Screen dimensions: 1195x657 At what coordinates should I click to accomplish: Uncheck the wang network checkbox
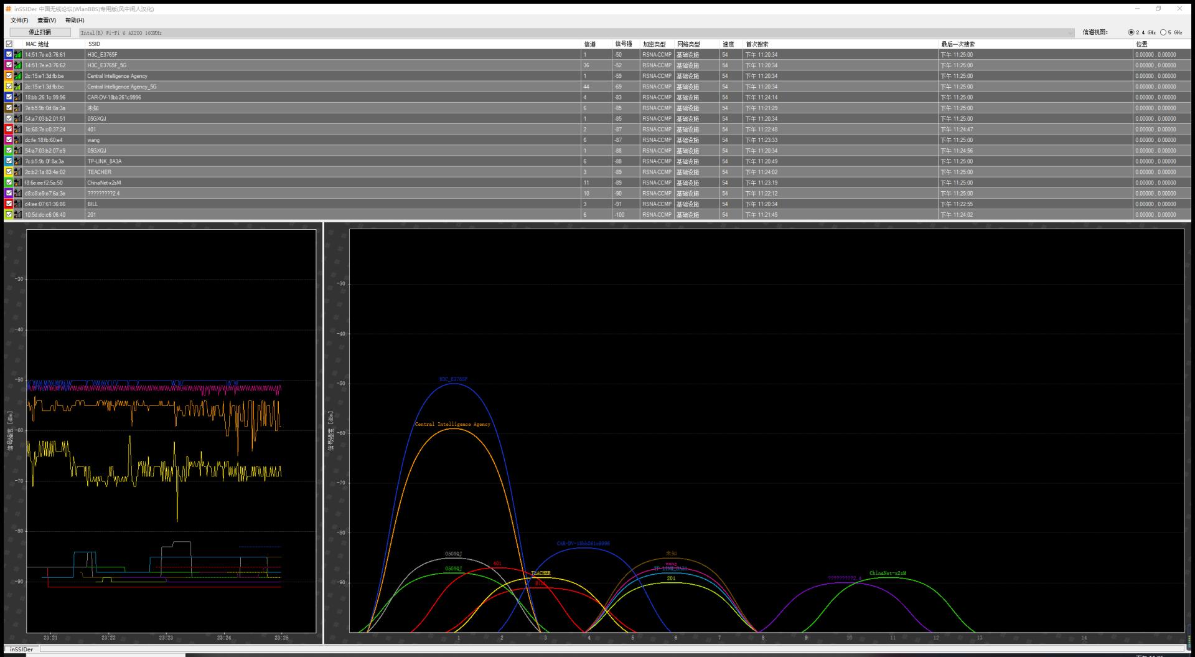point(9,140)
